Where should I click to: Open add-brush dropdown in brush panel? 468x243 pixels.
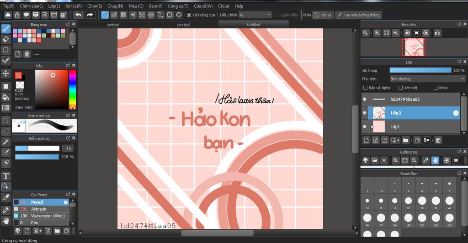point(37,231)
